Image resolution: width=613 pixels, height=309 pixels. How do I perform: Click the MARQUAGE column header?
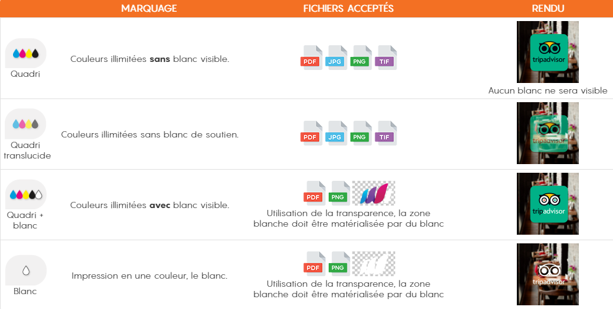pyautogui.click(x=149, y=9)
